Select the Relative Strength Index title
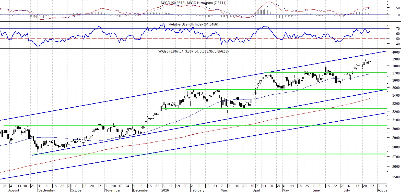 pyautogui.click(x=193, y=24)
